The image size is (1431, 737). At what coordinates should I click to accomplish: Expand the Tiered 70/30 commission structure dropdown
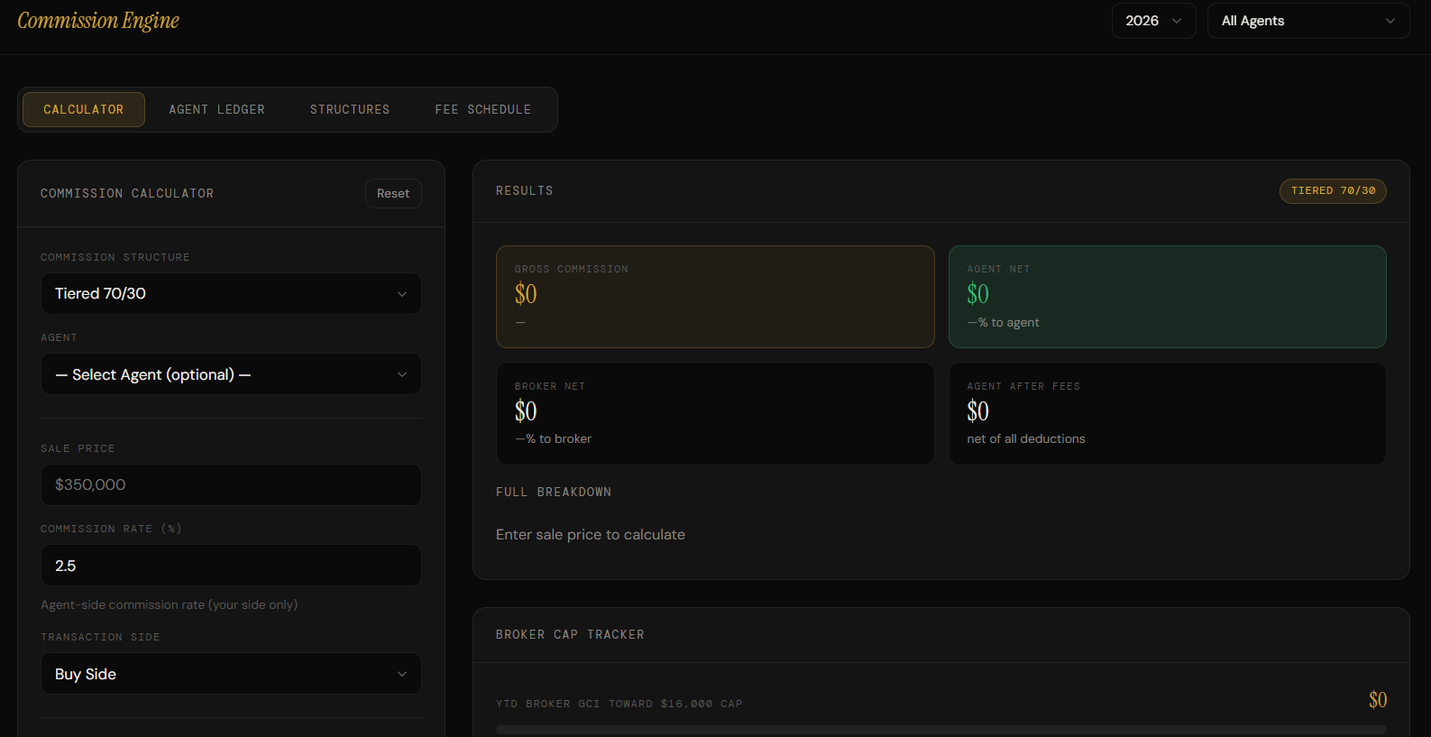pos(231,293)
